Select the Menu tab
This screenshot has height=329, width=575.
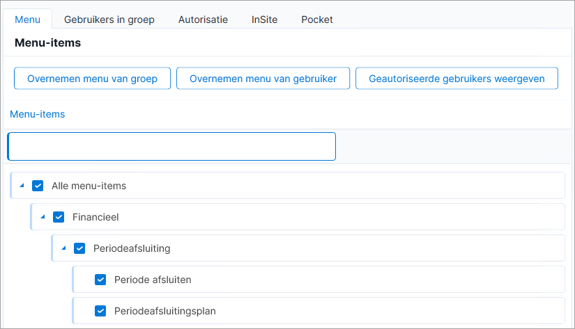[x=27, y=19]
